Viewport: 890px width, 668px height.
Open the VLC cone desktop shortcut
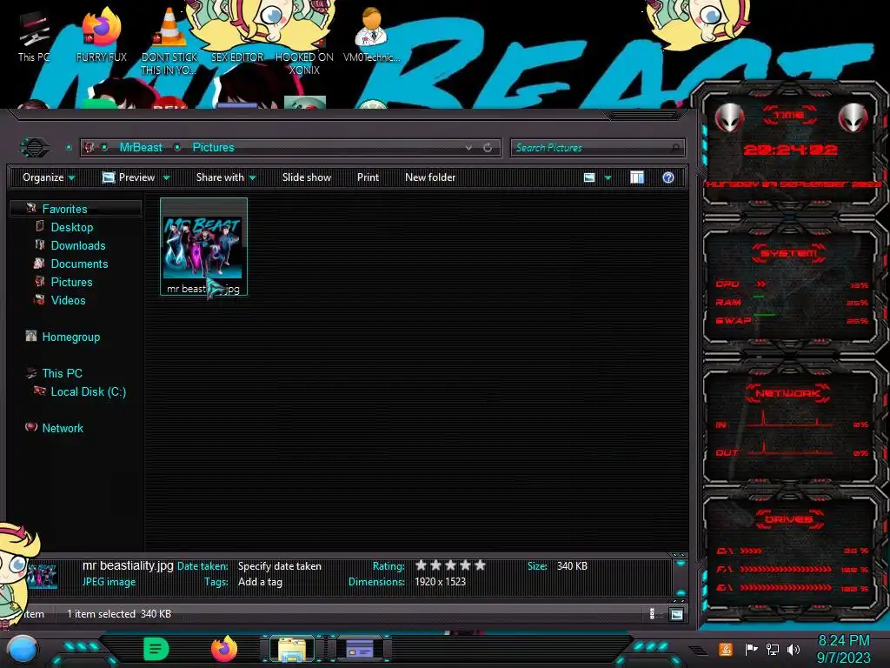click(169, 41)
